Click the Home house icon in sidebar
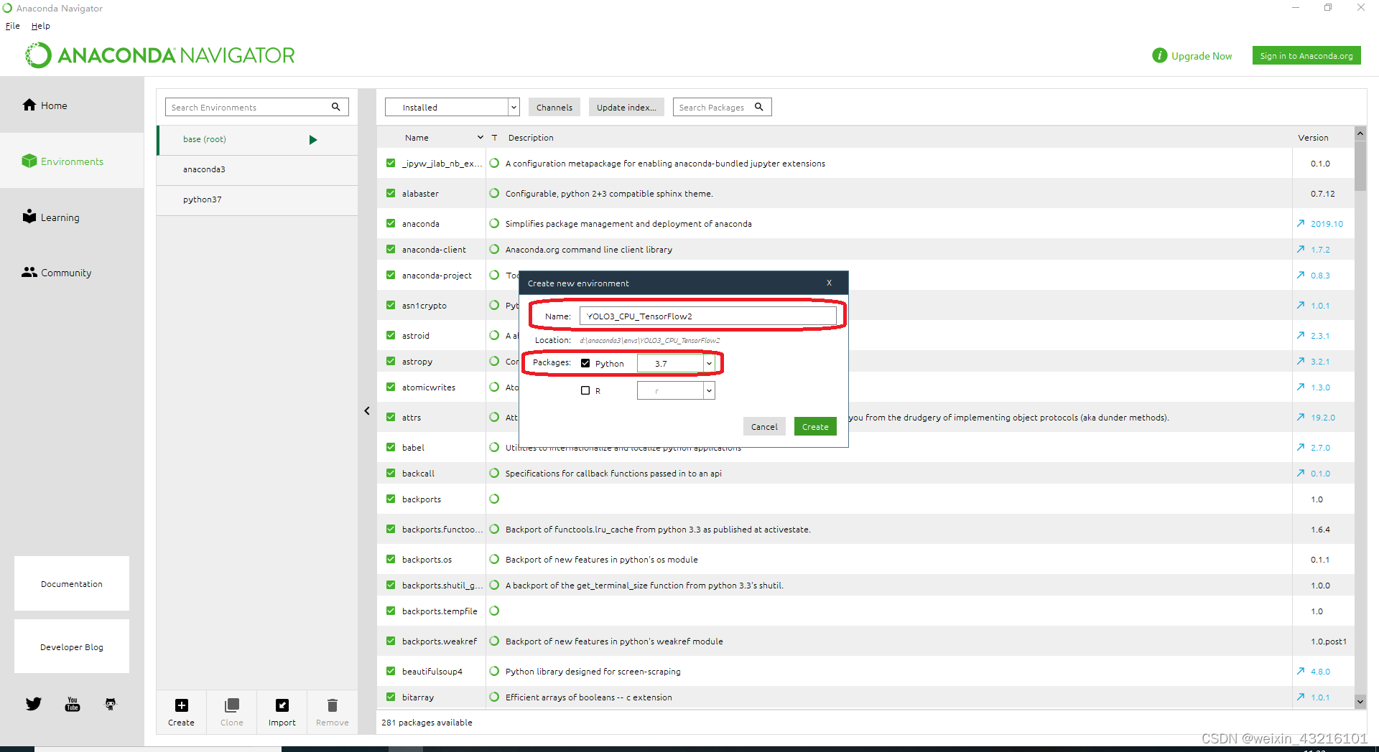 [29, 105]
